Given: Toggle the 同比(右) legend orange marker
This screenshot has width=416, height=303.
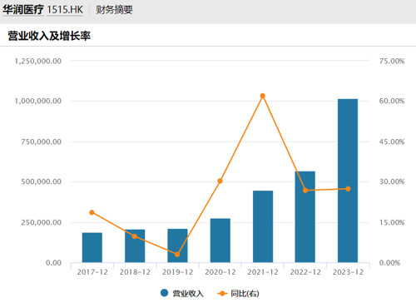Looking at the screenshot, I should (x=222, y=293).
